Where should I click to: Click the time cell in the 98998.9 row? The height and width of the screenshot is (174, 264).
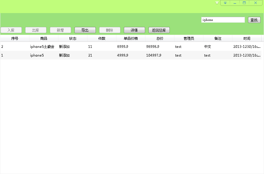click(247, 47)
